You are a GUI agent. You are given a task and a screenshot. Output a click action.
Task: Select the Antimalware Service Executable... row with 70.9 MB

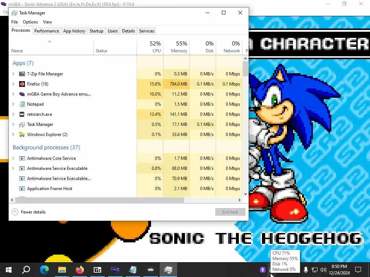(126, 179)
